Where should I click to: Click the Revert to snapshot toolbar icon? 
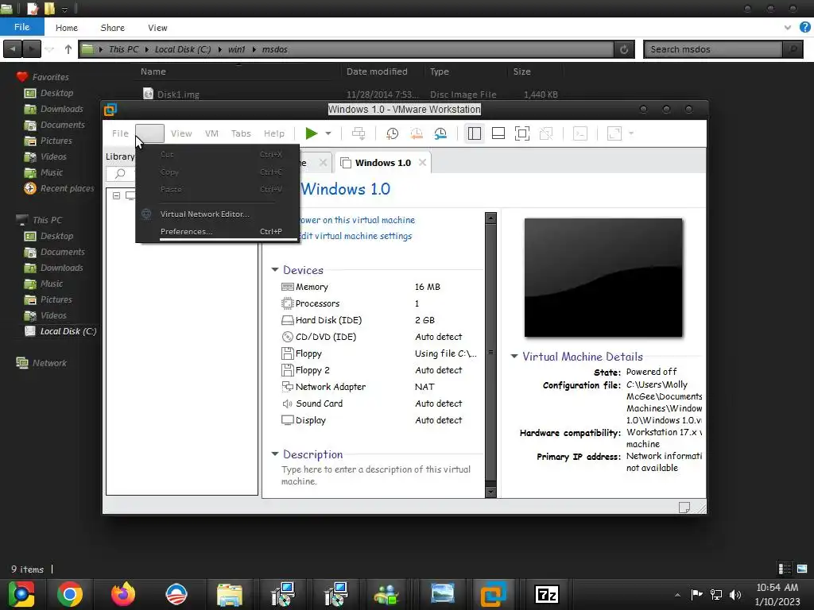pos(417,133)
